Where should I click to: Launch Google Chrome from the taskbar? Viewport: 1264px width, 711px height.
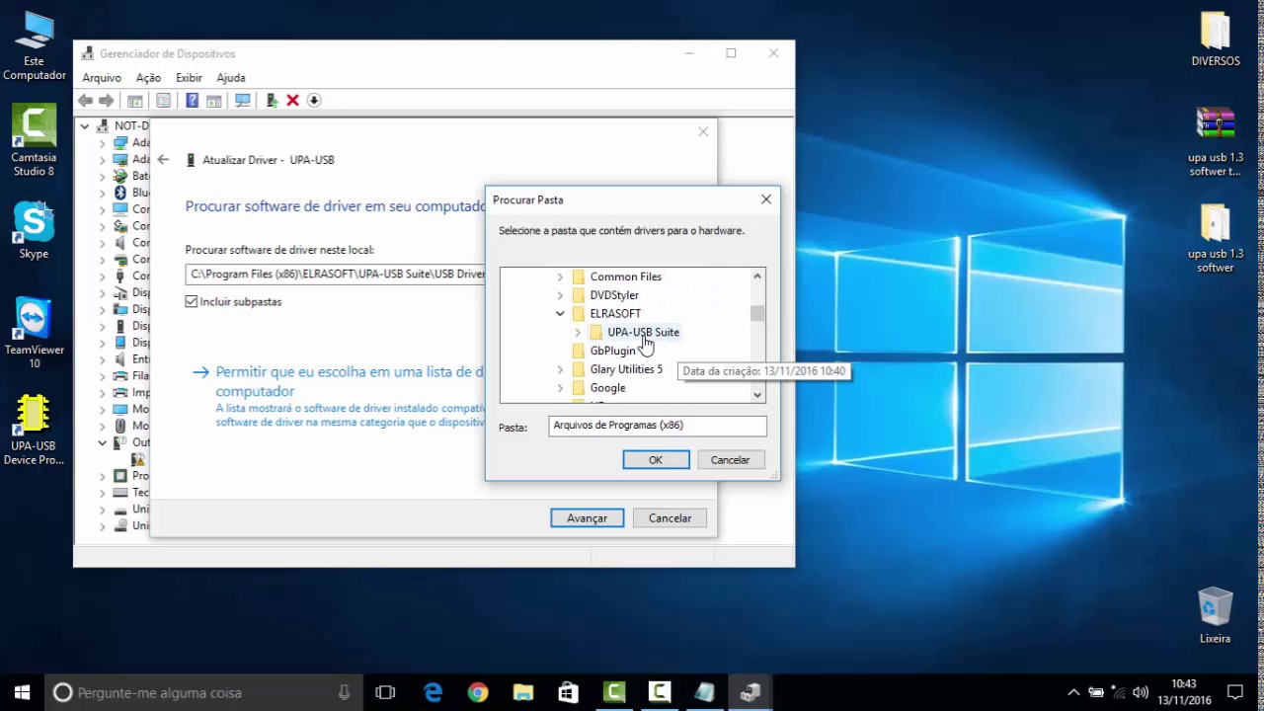478,692
